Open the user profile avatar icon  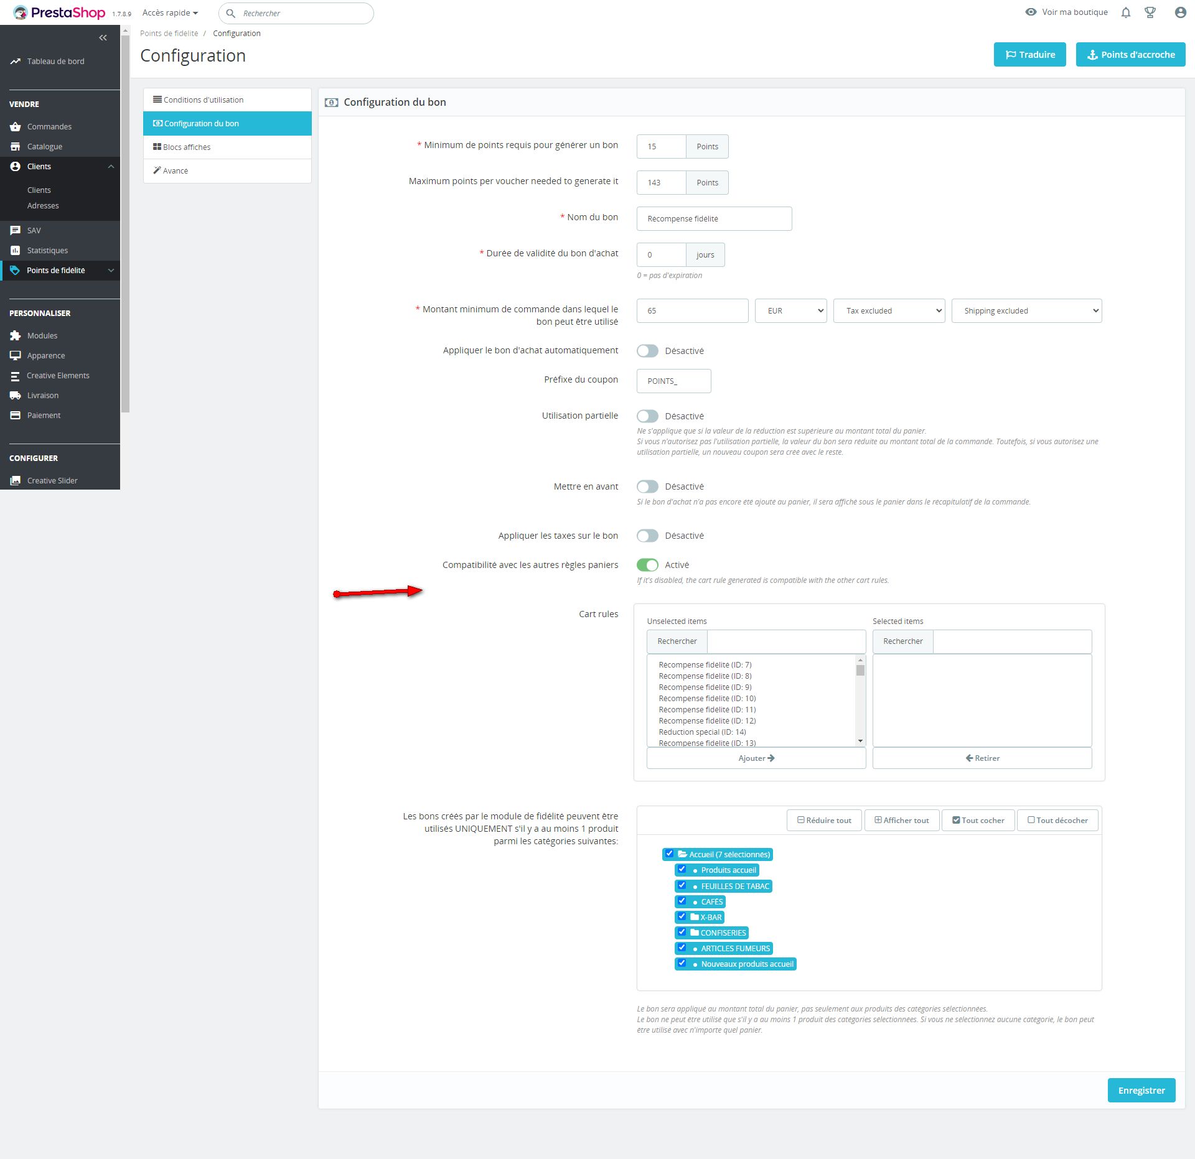[1180, 12]
